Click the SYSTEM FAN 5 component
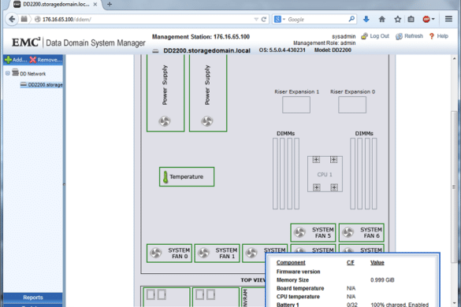461x307 pixels. point(313,233)
